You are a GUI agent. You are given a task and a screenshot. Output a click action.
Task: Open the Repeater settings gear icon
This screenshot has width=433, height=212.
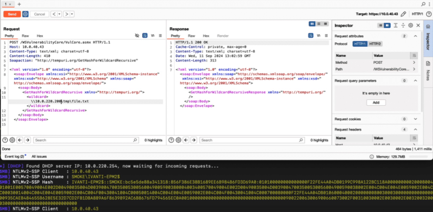coord(25,14)
